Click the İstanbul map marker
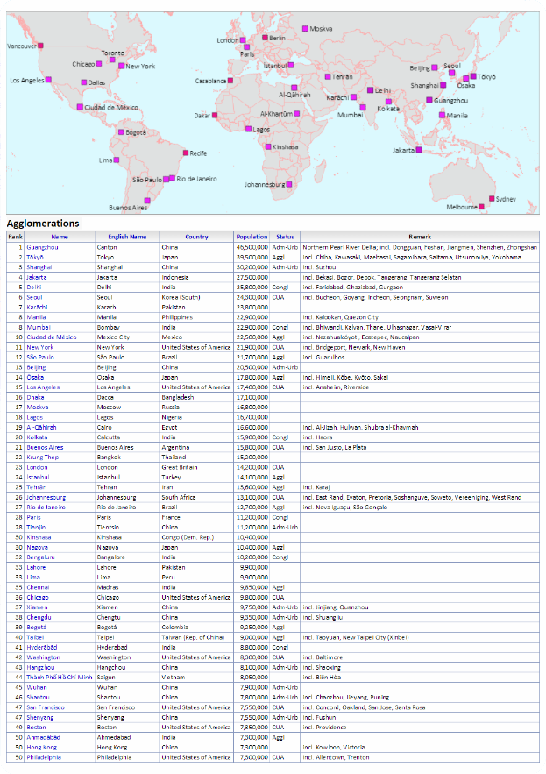Viewport: 546px width, 774px height. tap(291, 65)
